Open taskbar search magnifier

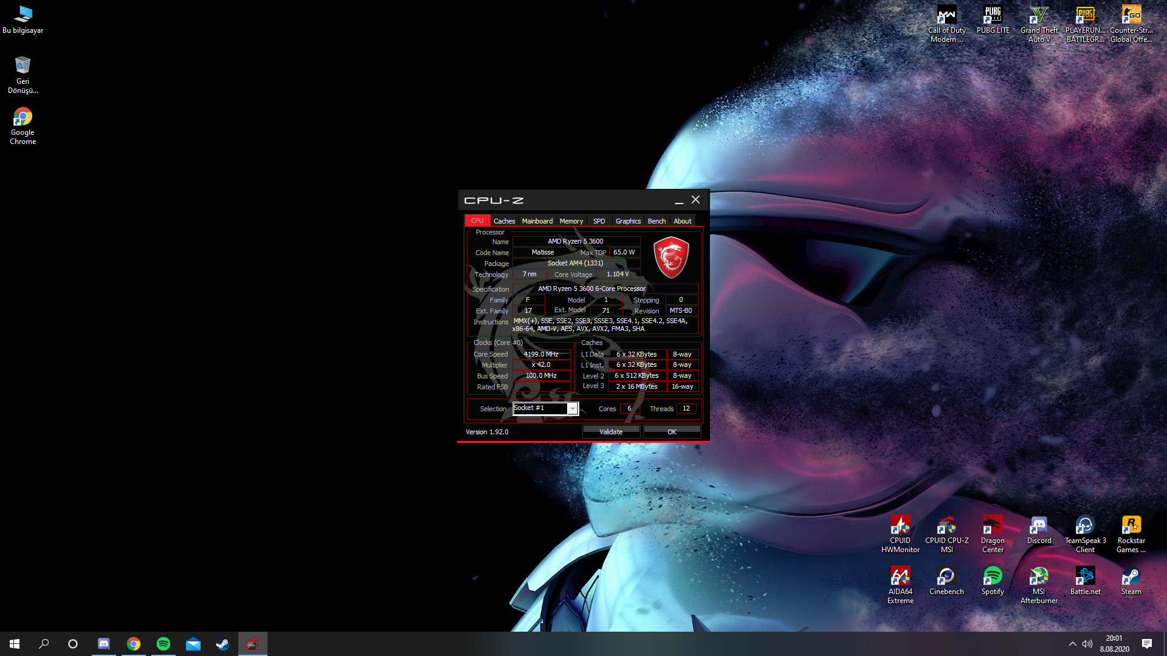click(x=44, y=644)
